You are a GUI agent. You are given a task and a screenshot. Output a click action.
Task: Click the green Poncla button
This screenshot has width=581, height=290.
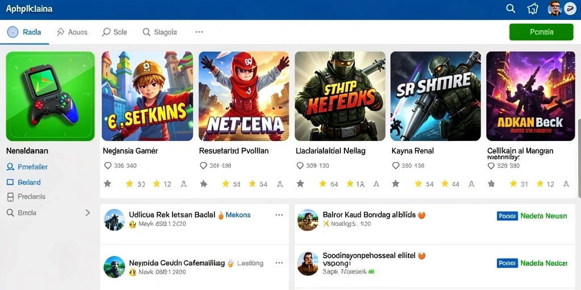coord(541,32)
